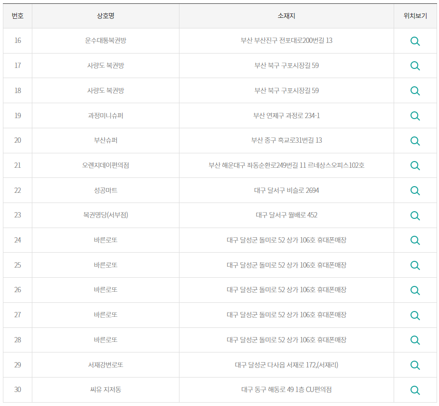The width and height of the screenshot is (439, 406).
Task: Show location of 씨유 지저동
Action: [x=415, y=390]
